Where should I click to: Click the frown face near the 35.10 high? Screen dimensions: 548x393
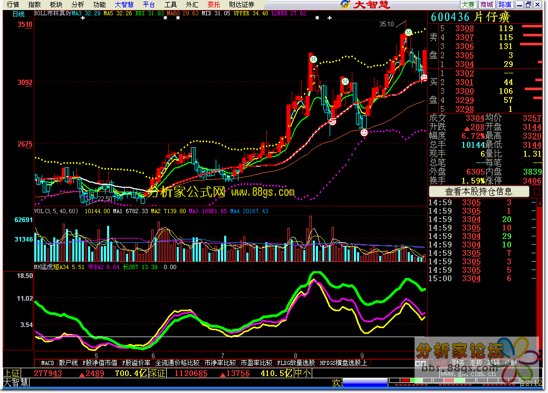pyautogui.click(x=408, y=33)
